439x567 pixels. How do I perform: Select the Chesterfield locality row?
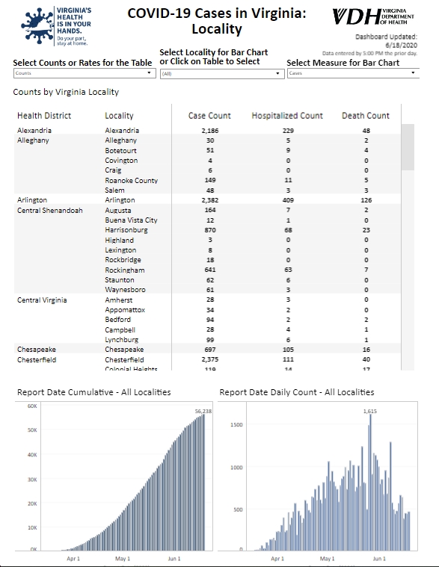point(207,359)
